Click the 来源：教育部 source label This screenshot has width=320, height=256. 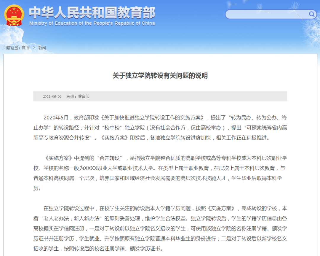click(78, 96)
